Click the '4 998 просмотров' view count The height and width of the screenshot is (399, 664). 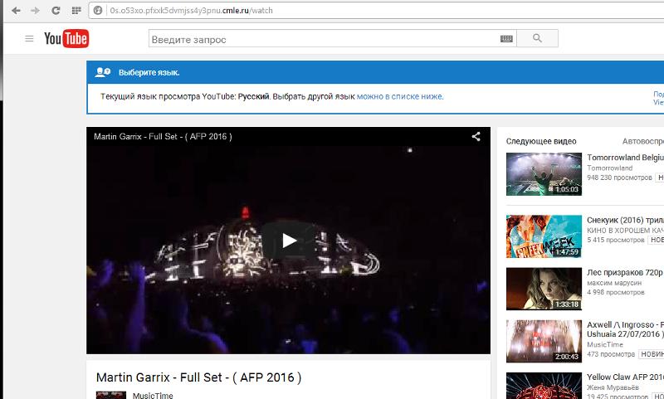615,292
